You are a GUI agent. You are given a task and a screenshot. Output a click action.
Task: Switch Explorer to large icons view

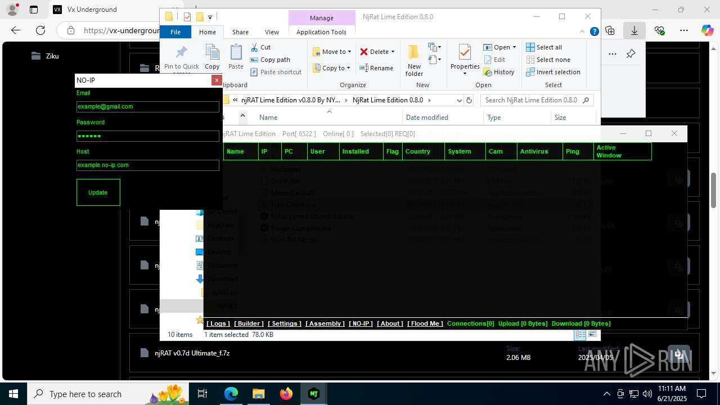pyautogui.click(x=592, y=334)
